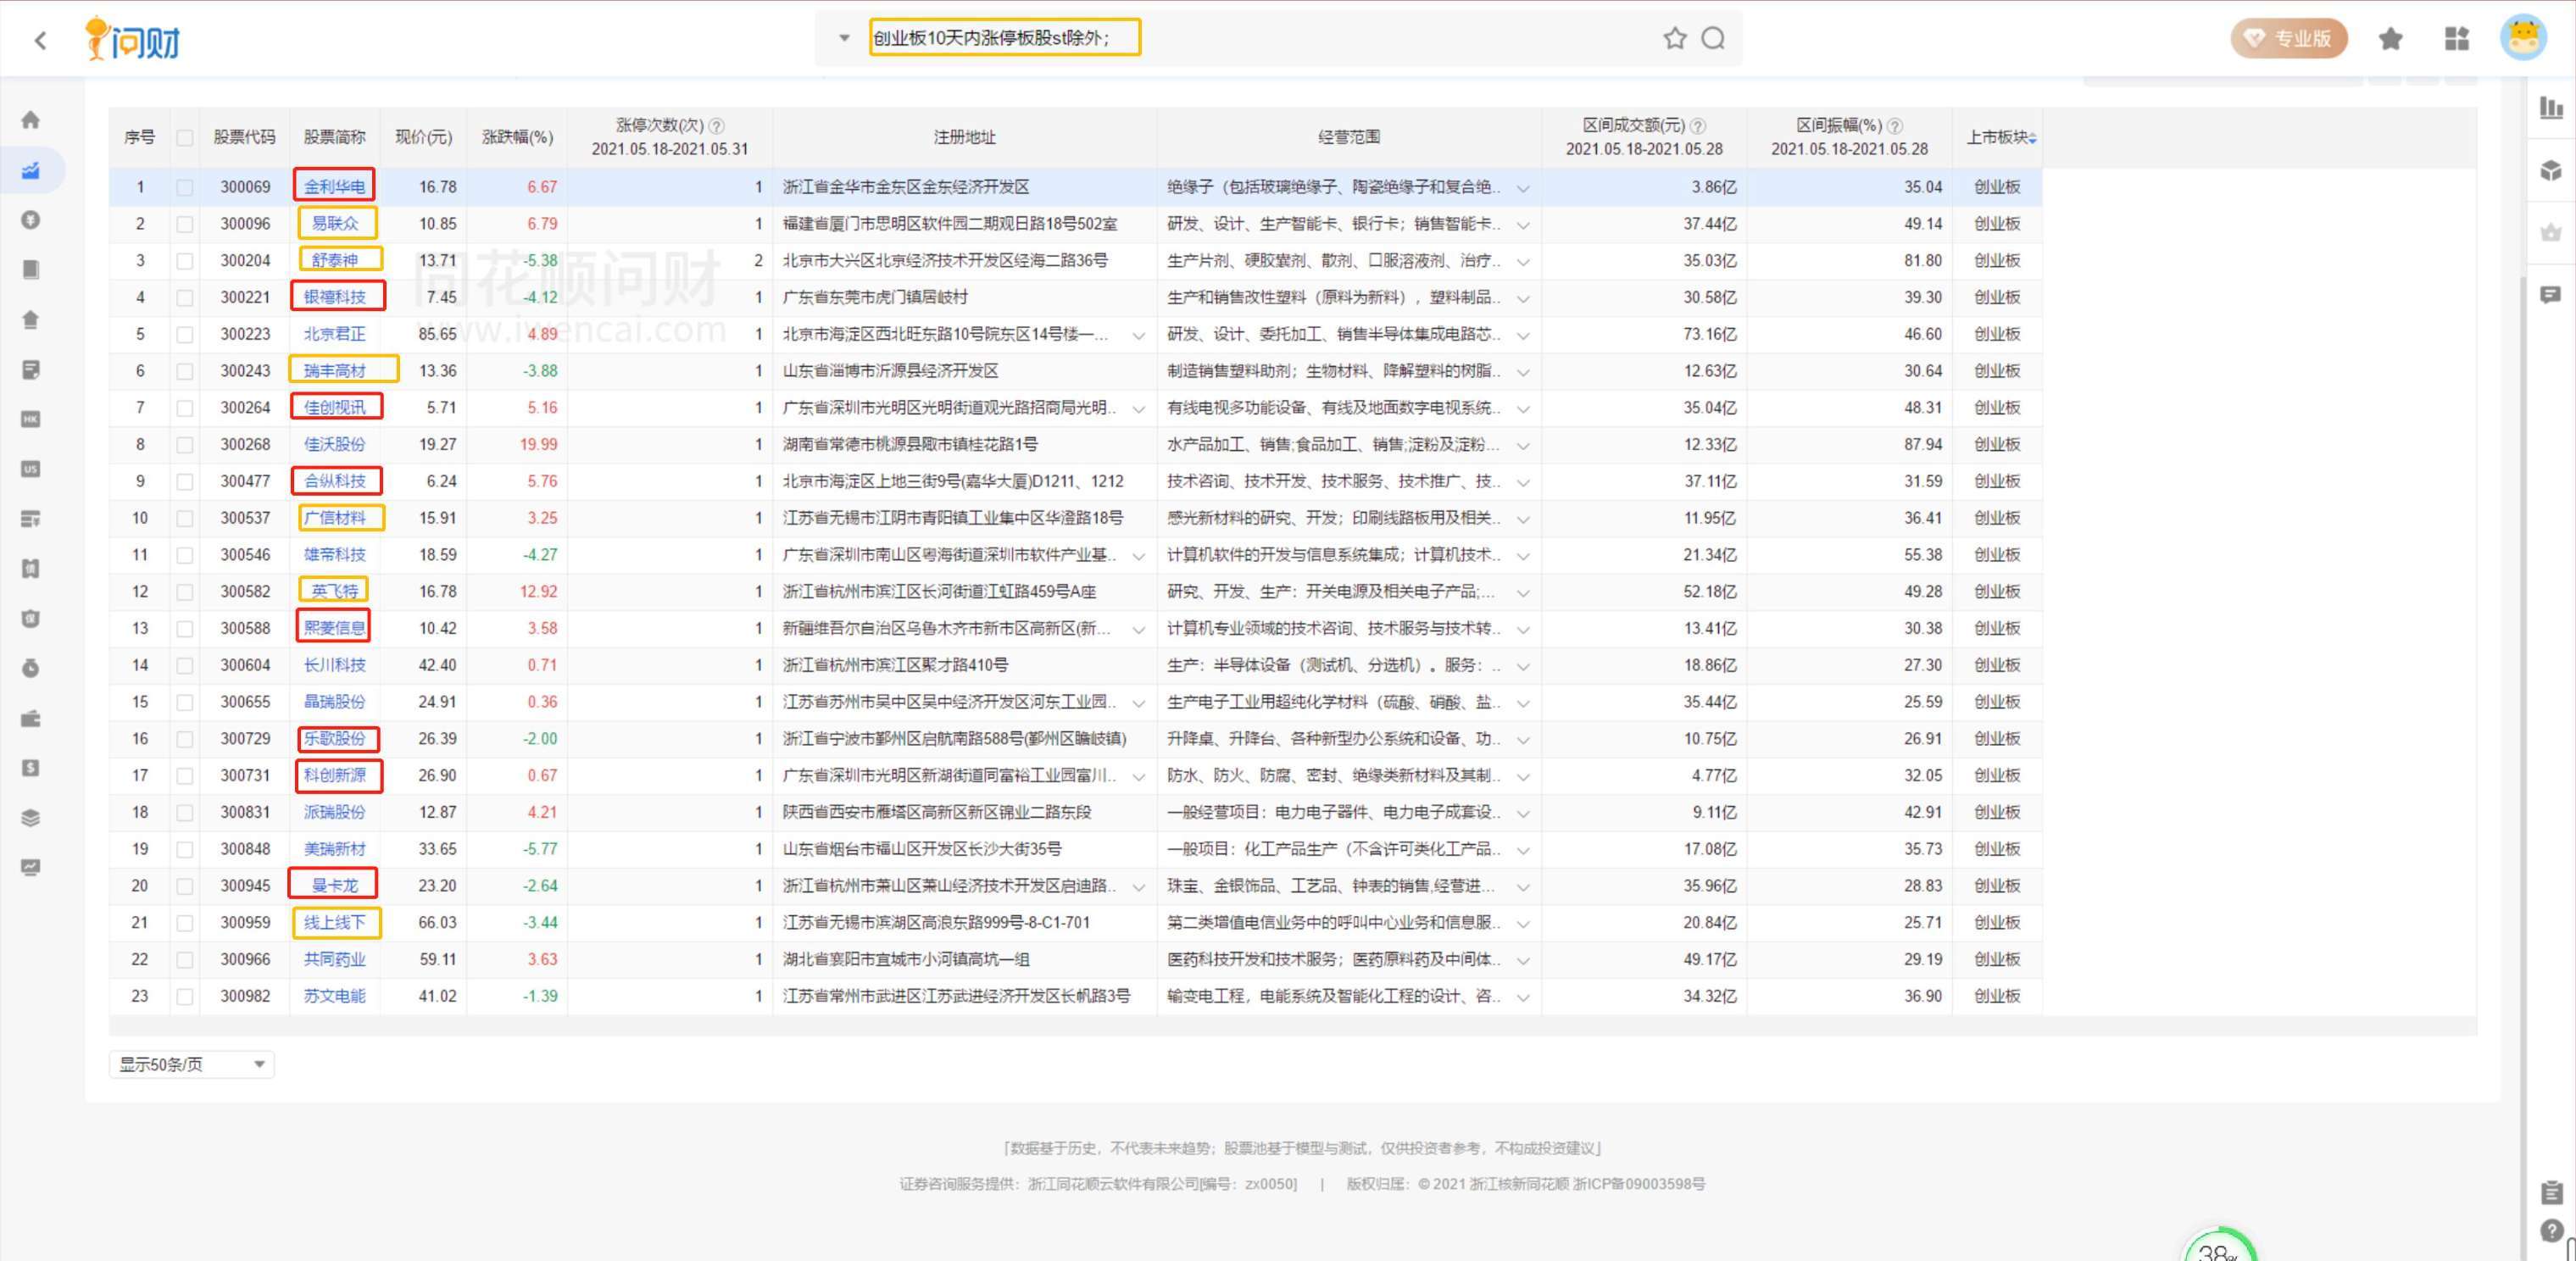2576x1261 pixels.
Task: Toggle the select-all checkbox in header
Action: (184, 138)
